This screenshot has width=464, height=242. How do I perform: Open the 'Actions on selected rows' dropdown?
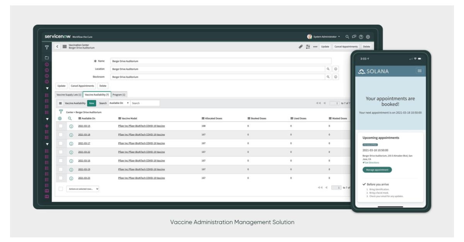pos(83,189)
